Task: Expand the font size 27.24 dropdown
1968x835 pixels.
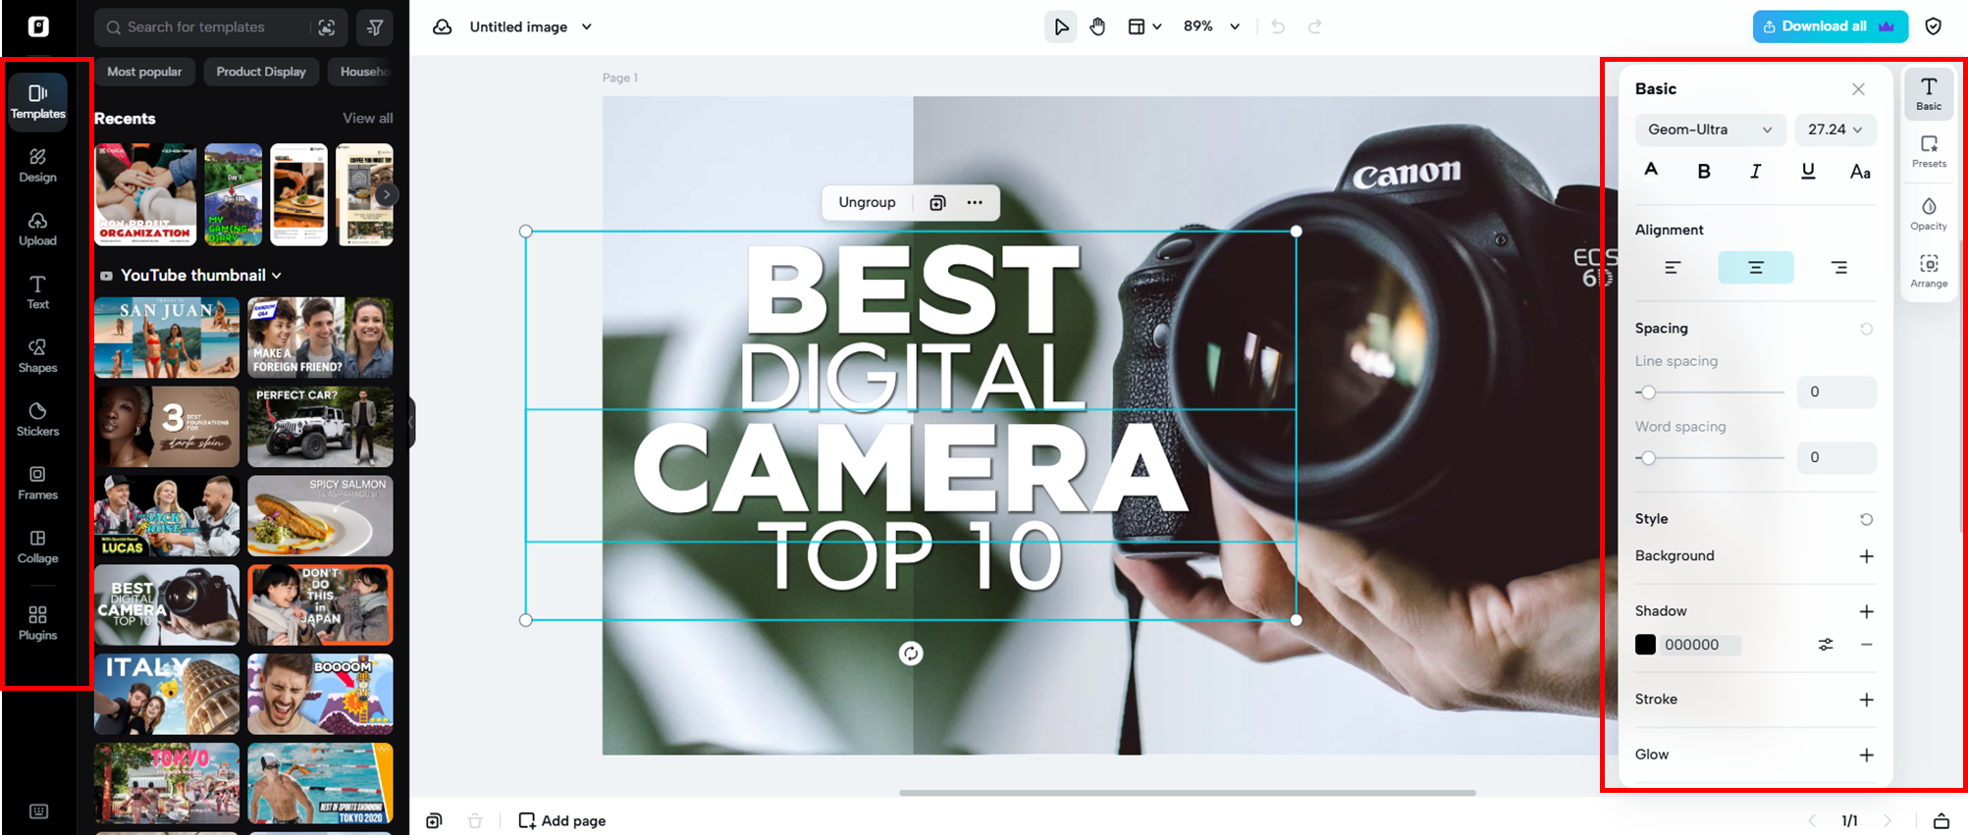Action: pyautogui.click(x=1835, y=130)
